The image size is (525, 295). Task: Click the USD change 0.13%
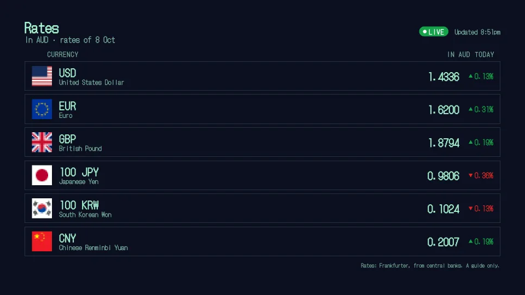484,76
